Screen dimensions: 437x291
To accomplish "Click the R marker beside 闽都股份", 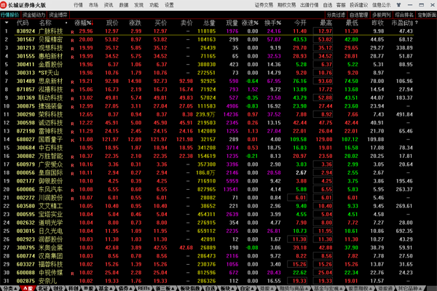I will click(x=73, y=238).
